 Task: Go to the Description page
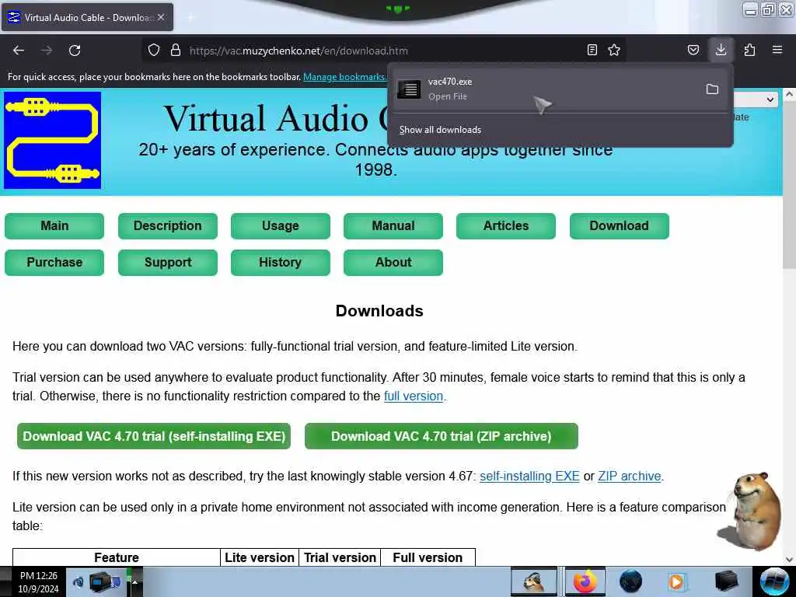pyautogui.click(x=168, y=226)
